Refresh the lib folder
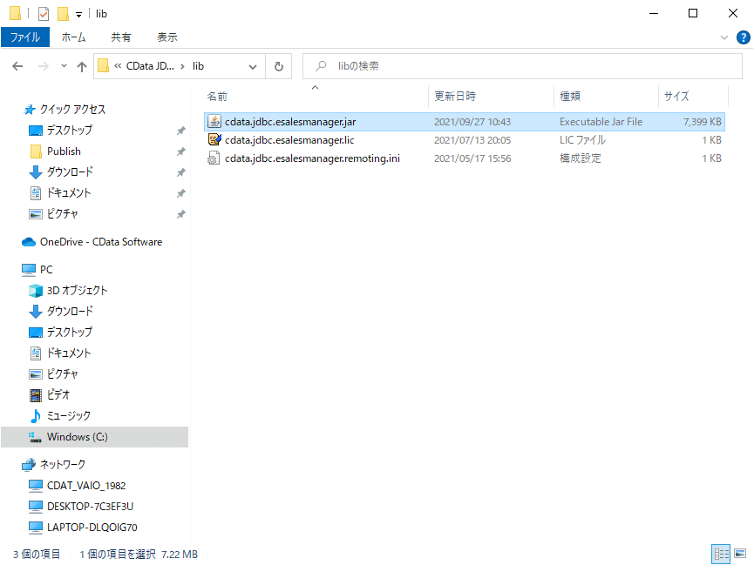This screenshot has width=754, height=565. tap(279, 66)
